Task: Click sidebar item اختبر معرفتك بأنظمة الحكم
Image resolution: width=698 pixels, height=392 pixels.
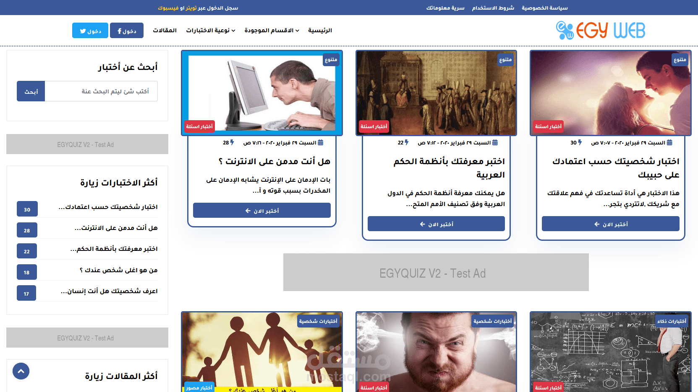Action: pyautogui.click(x=114, y=249)
